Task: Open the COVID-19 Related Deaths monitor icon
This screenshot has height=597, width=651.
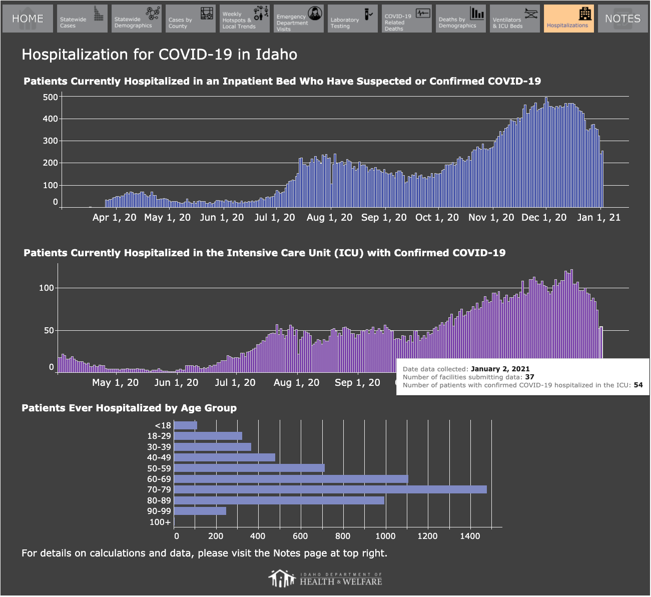Action: coord(423,13)
